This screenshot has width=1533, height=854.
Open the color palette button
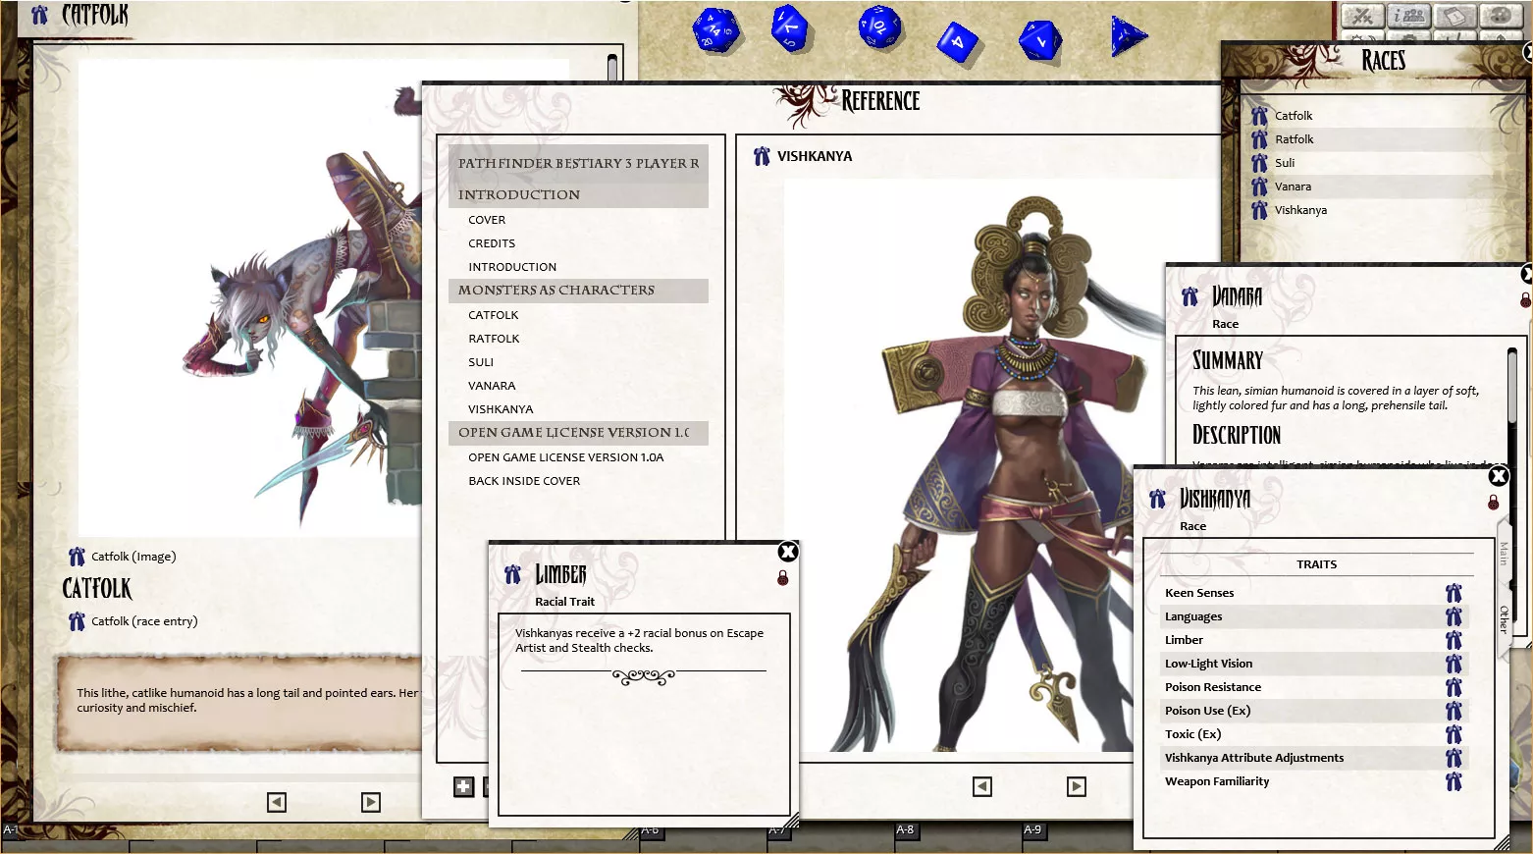pos(1501,16)
